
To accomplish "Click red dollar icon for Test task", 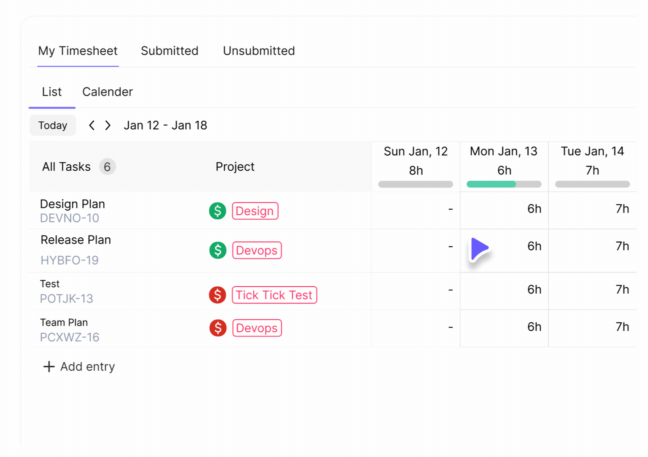I will [x=217, y=295].
